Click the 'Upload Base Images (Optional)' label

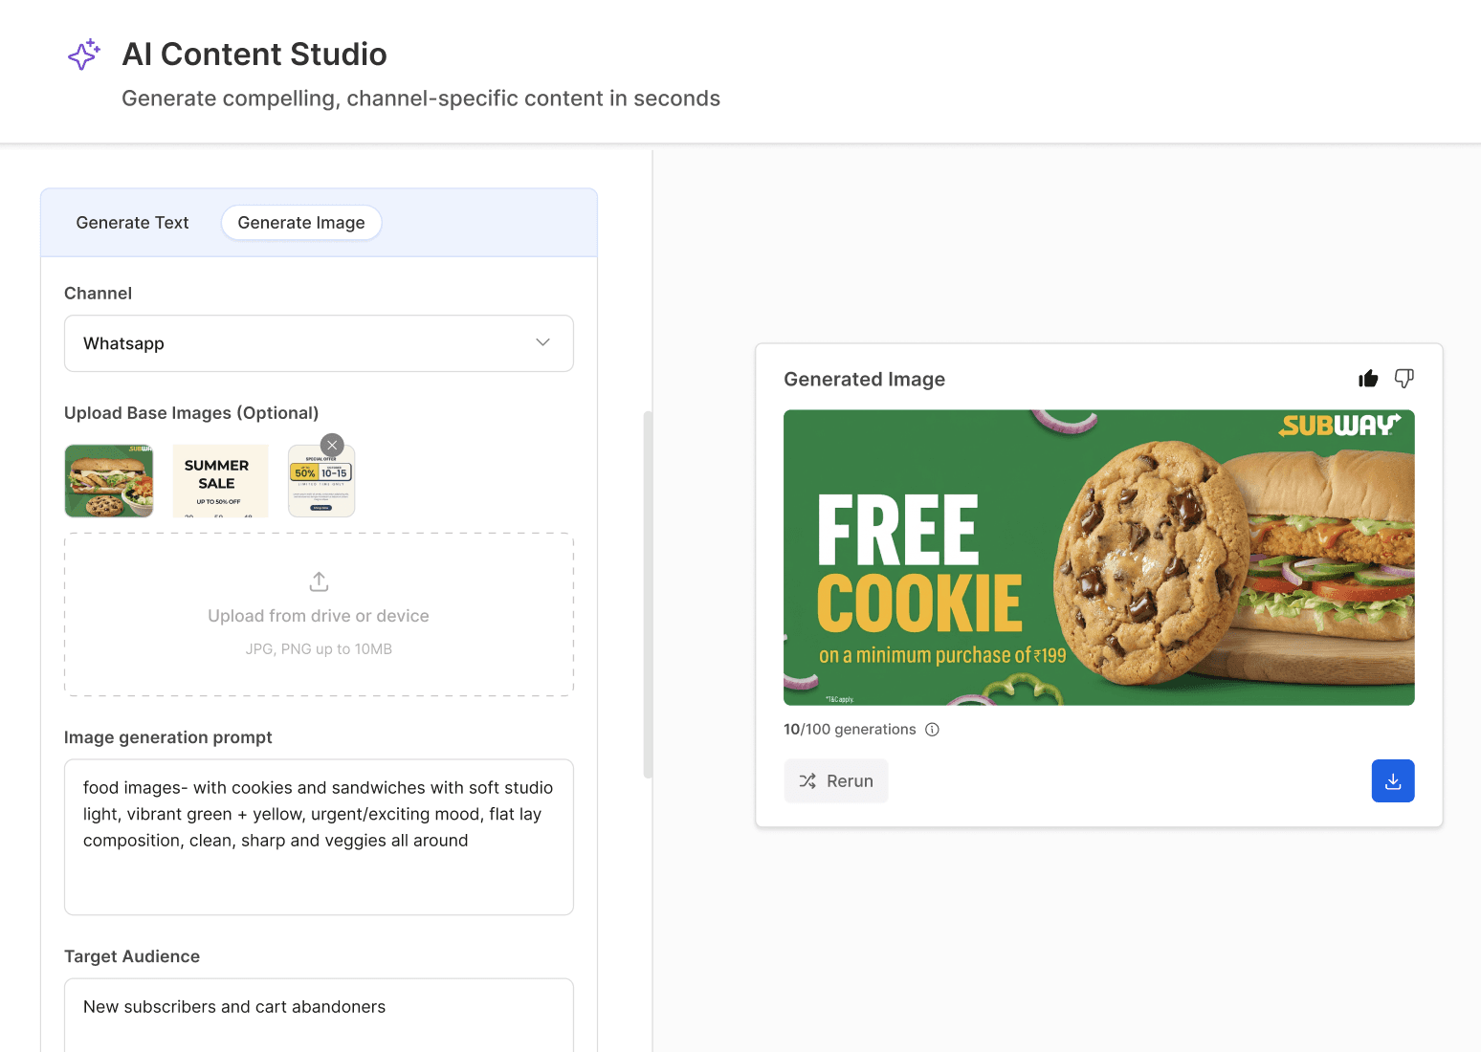[x=191, y=413]
